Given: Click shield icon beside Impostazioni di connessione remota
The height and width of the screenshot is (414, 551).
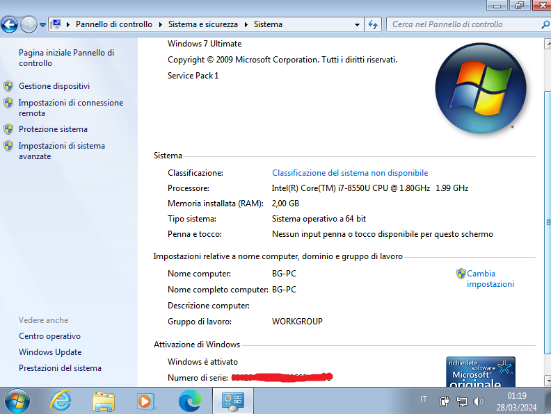Looking at the screenshot, I should click(9, 103).
